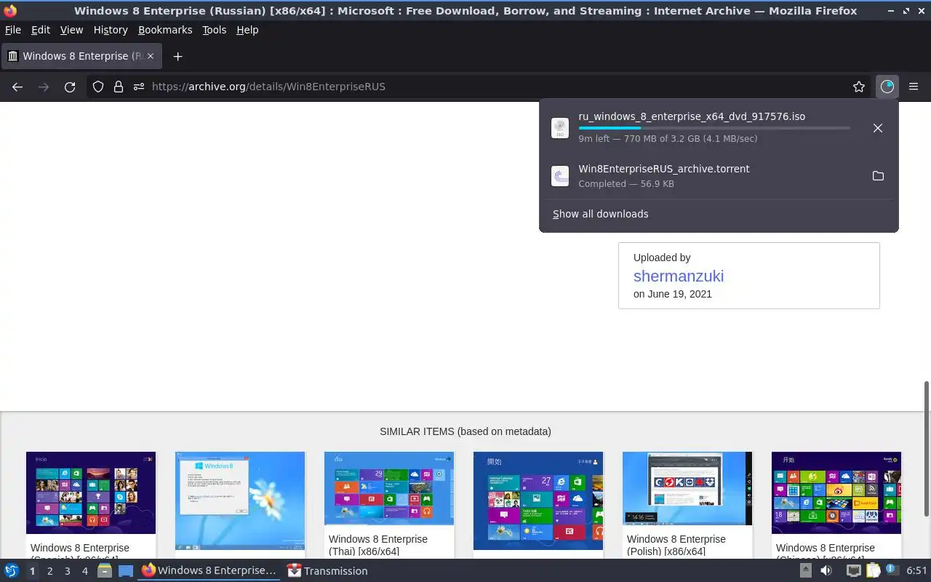Select the Firefox window taskbar button

[209, 571]
